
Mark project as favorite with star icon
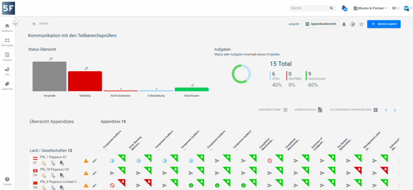tap(361, 24)
